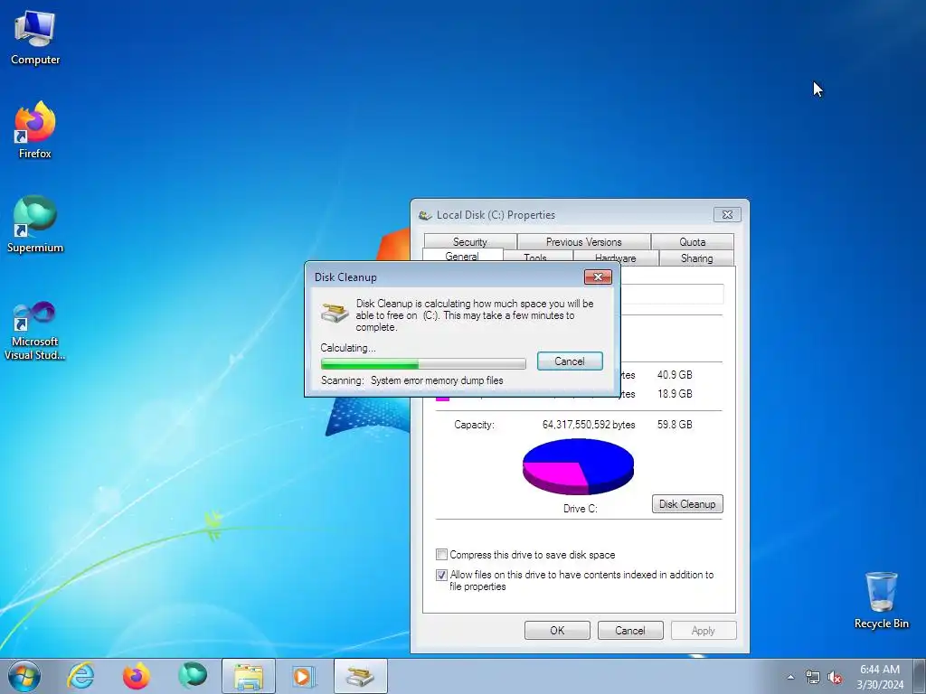Select the Microsoft Visual Studio desktop shortcut
The height and width of the screenshot is (694, 926).
point(35,331)
